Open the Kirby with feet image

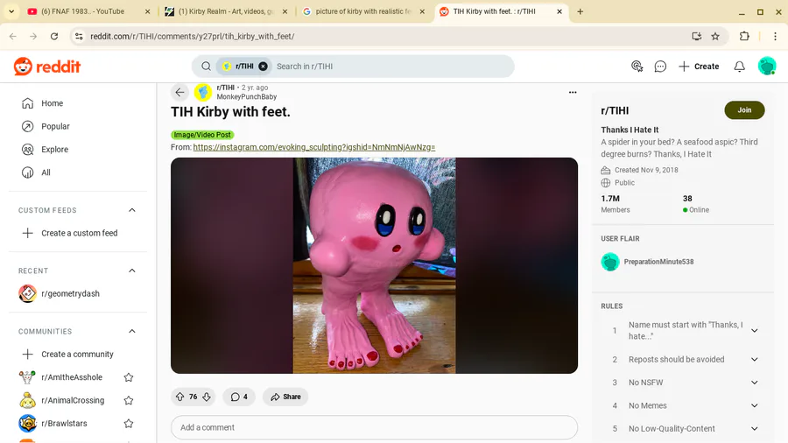pos(375,265)
